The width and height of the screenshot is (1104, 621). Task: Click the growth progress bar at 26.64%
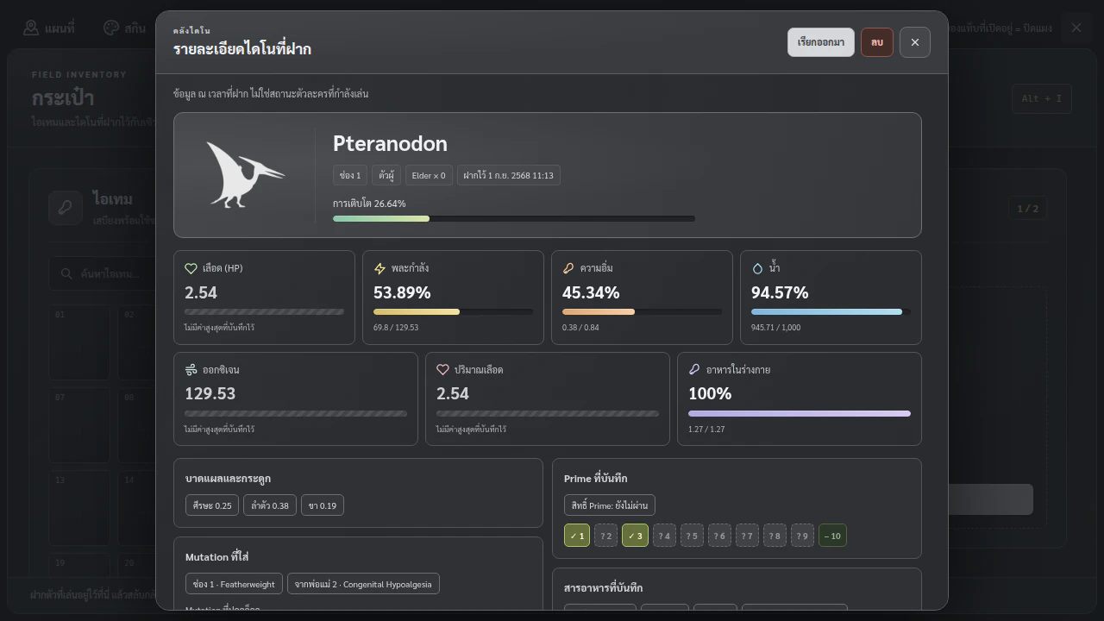click(x=514, y=218)
